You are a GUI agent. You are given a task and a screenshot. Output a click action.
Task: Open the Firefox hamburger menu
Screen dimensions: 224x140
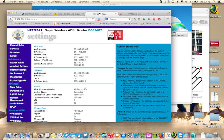(x=168, y=19)
